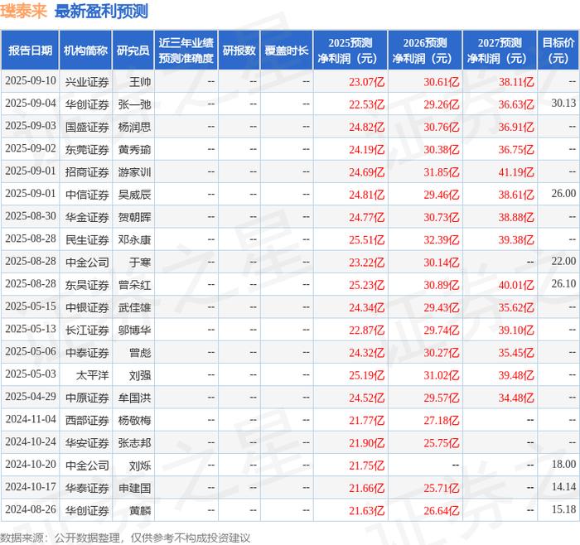Select the 机构简称 column header
Viewport: 580px width, 545px height.
click(x=85, y=51)
